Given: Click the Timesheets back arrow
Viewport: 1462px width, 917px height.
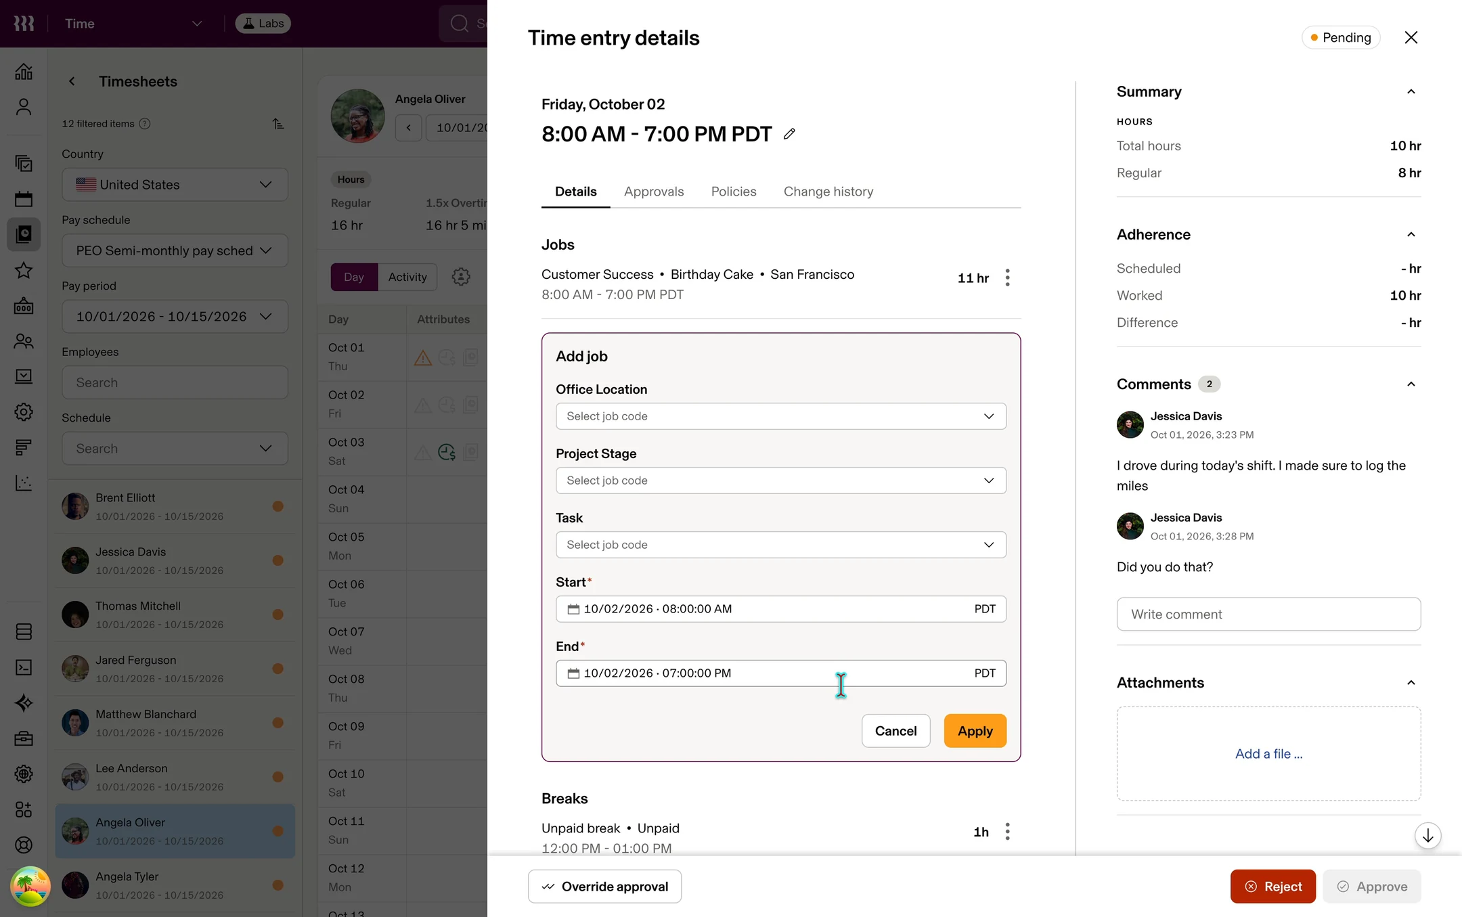Looking at the screenshot, I should tap(72, 81).
